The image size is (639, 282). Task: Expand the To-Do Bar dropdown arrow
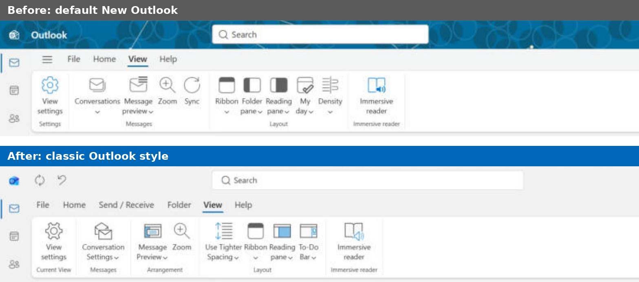[x=314, y=258]
